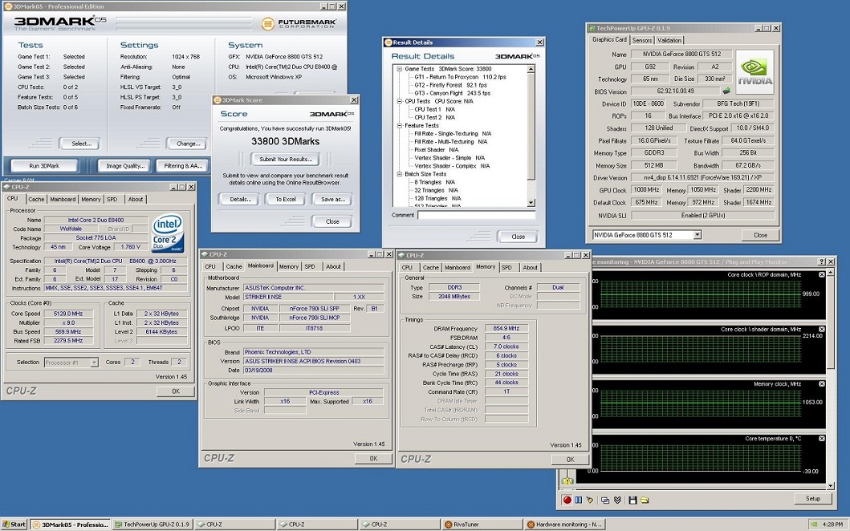This screenshot has width=850, height=531.
Task: Click the red record button in Hardware monitoring
Action: (567, 500)
